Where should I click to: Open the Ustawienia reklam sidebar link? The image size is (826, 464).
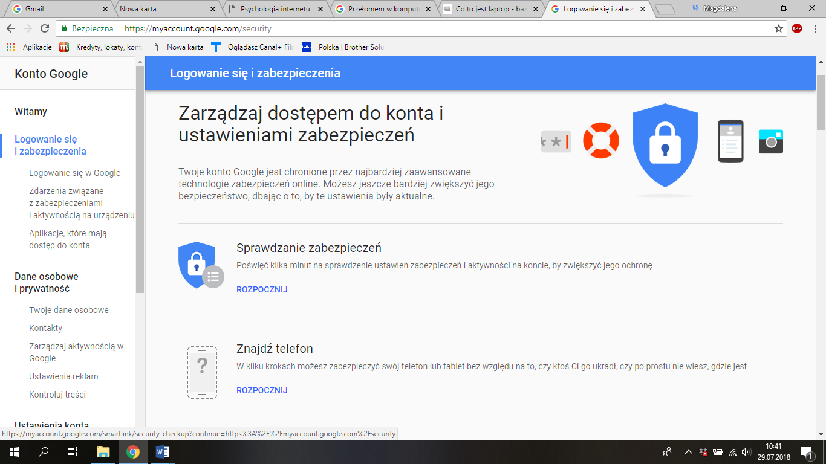63,376
